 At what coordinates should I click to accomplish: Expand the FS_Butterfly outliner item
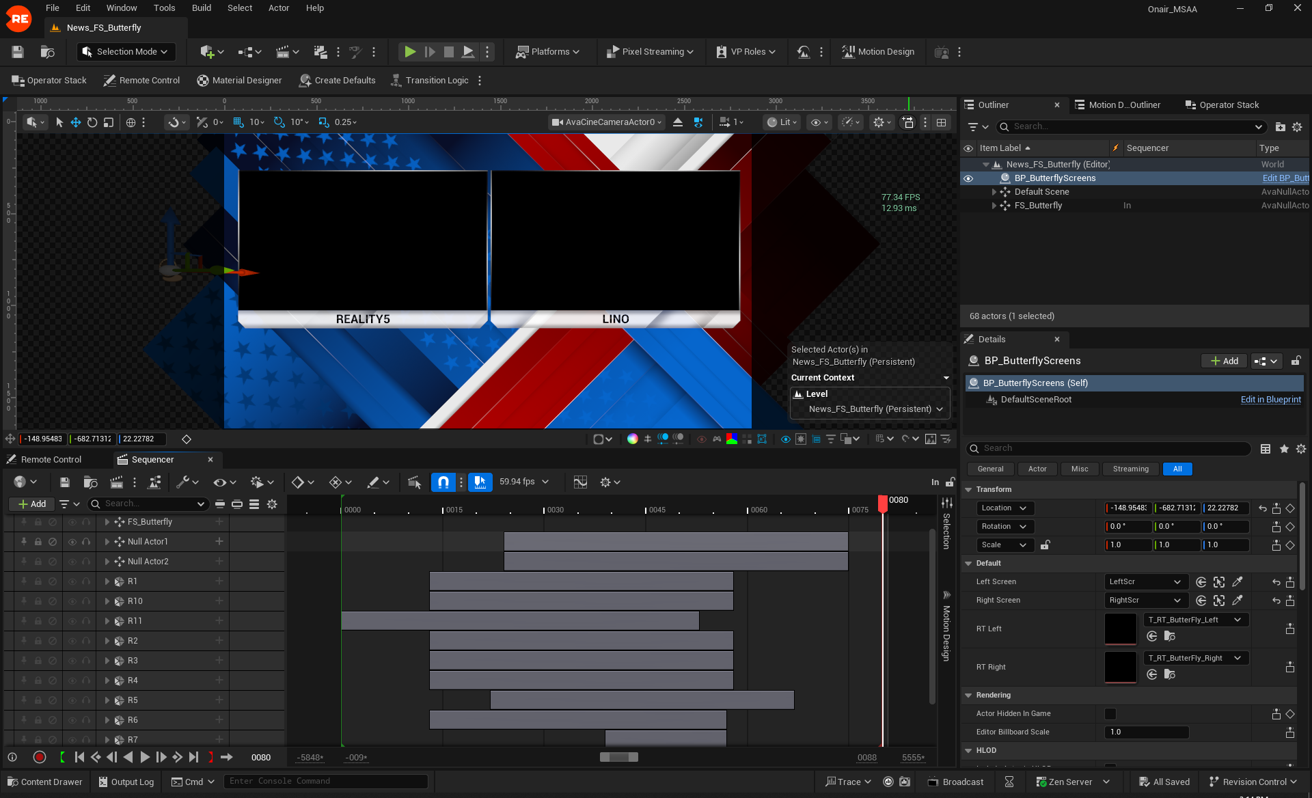[994, 206]
